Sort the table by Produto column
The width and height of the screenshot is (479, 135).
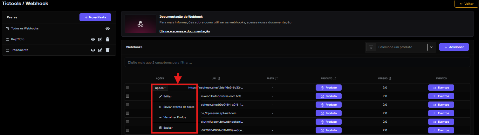coord(334,78)
